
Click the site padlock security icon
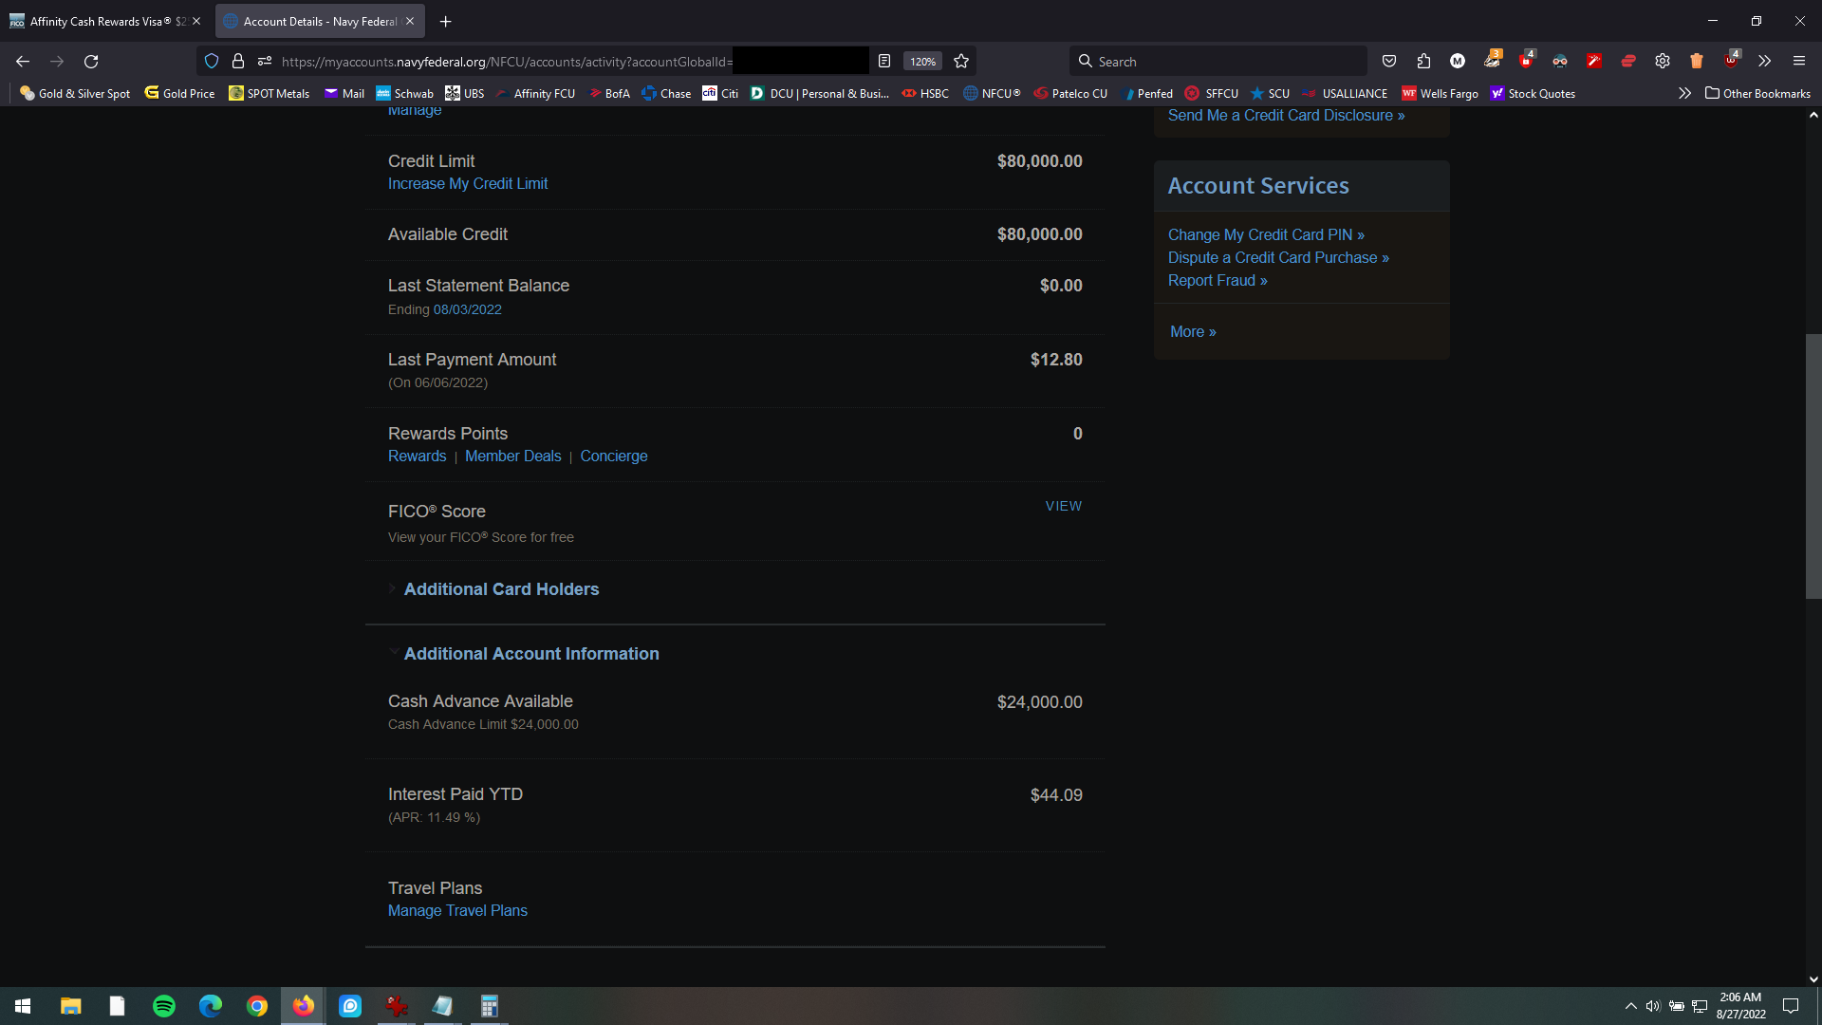[x=238, y=62]
